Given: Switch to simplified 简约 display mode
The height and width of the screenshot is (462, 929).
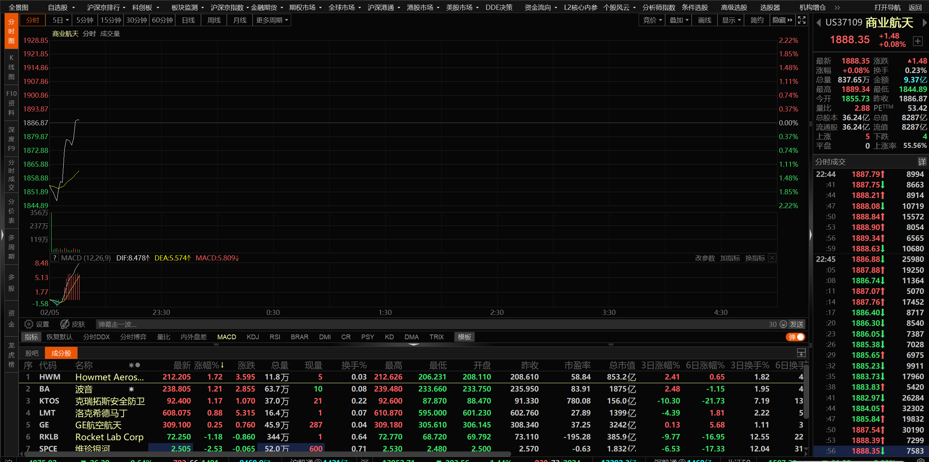Looking at the screenshot, I should coord(757,20).
